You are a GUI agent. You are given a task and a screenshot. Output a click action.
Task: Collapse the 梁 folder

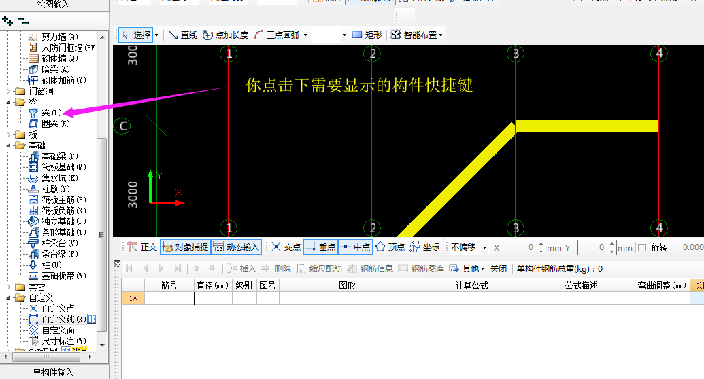9,102
